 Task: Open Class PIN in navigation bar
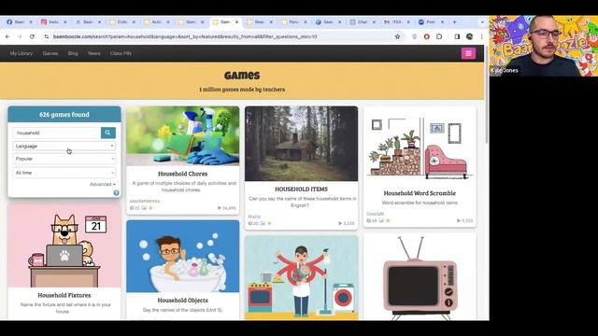(121, 53)
